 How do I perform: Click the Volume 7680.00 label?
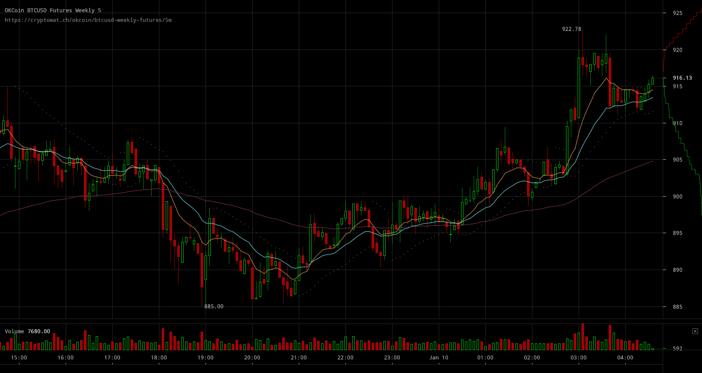[x=27, y=331]
